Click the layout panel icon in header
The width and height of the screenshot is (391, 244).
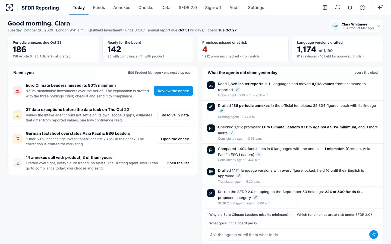[x=325, y=8]
